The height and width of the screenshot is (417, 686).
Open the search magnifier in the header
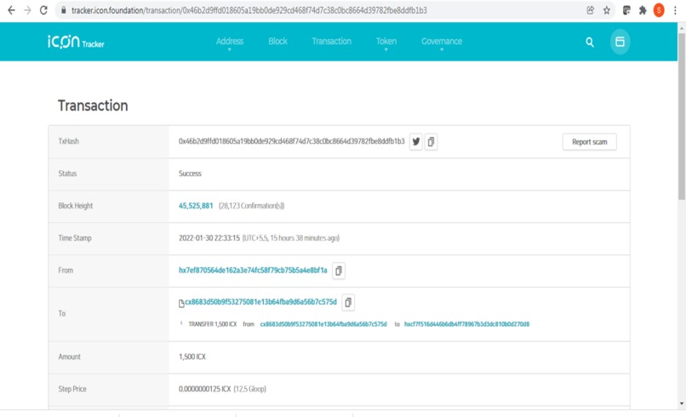click(590, 42)
